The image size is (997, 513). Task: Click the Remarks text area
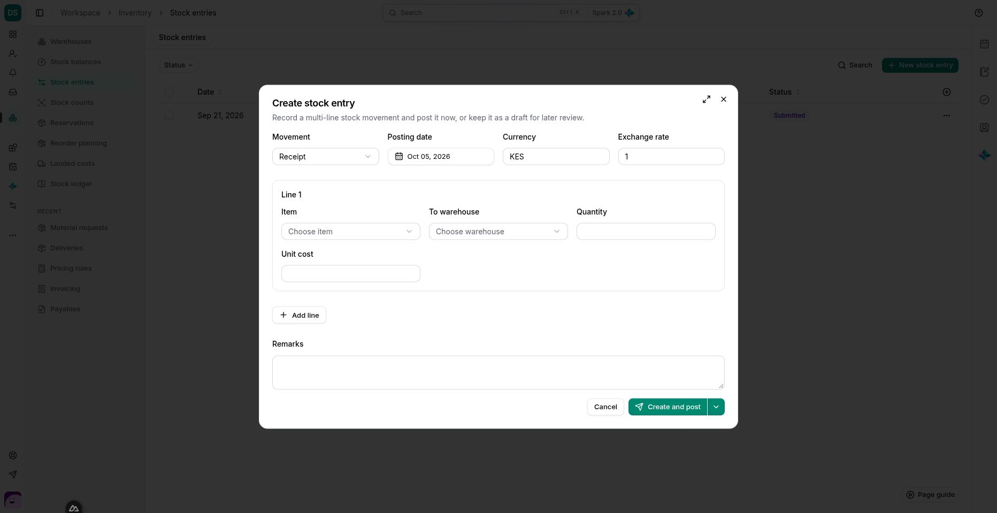tap(498, 372)
